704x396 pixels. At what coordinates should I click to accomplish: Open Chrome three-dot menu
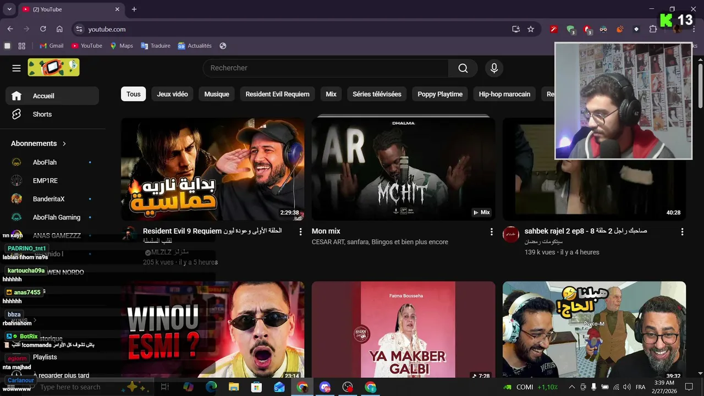pyautogui.click(x=694, y=29)
